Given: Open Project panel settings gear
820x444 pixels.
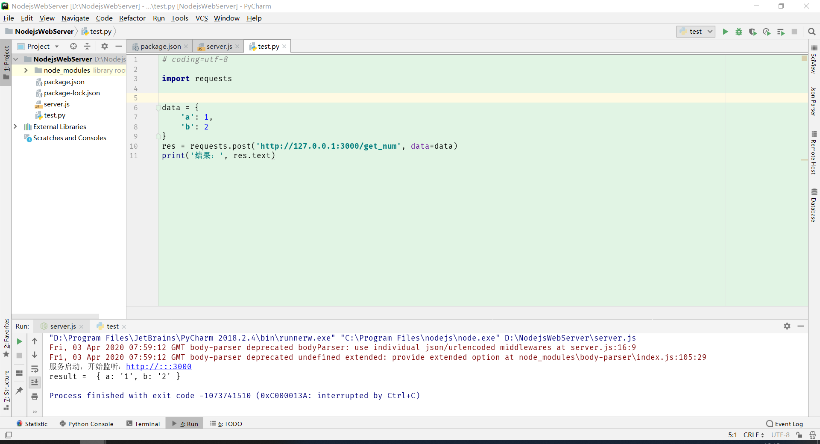Looking at the screenshot, I should tap(105, 46).
